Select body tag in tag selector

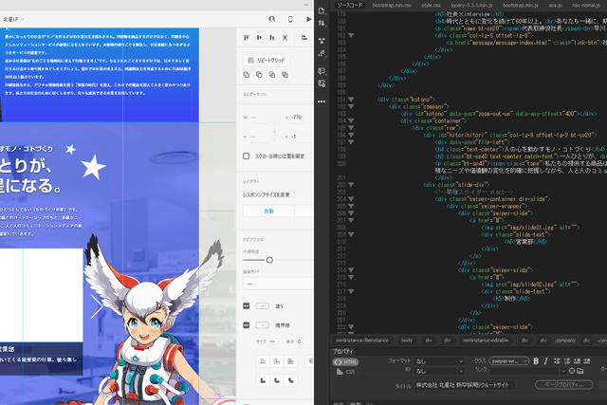[407, 341]
